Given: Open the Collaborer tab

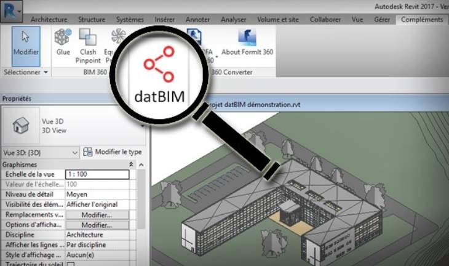Looking at the screenshot, I should pos(325,20).
